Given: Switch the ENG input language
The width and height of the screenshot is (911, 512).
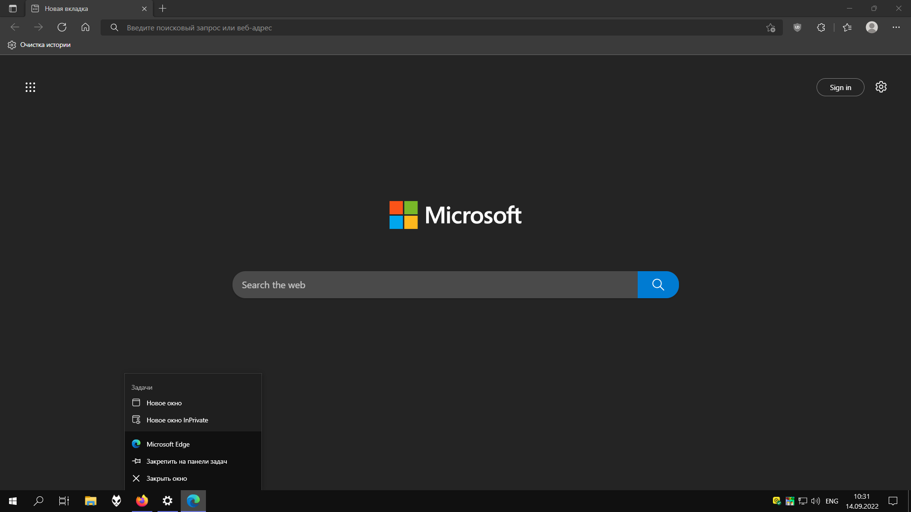Looking at the screenshot, I should tap(832, 501).
